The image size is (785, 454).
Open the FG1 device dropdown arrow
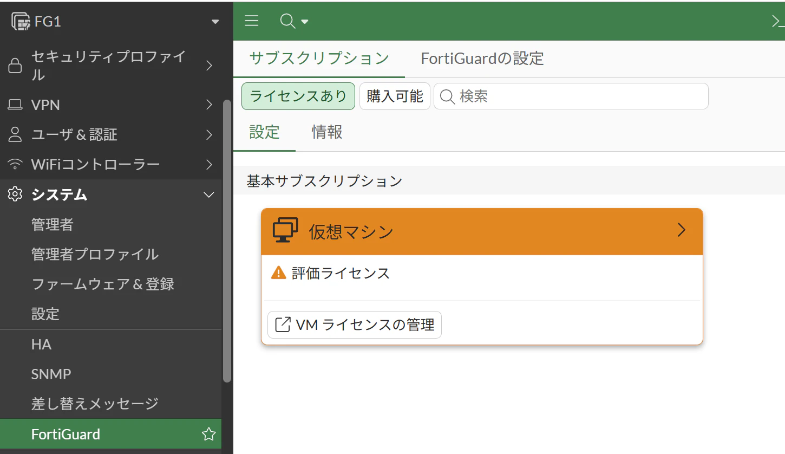tap(215, 22)
